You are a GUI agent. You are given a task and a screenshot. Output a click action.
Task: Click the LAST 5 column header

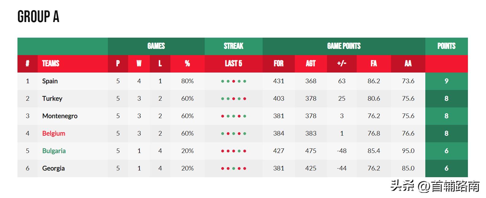click(x=234, y=64)
